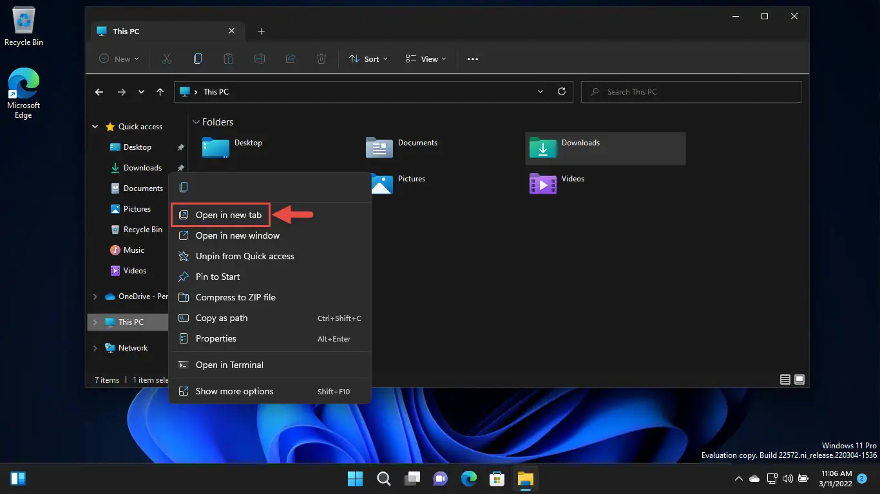The height and width of the screenshot is (494, 880).
Task: Add a new File Explorer tab
Action: click(261, 31)
